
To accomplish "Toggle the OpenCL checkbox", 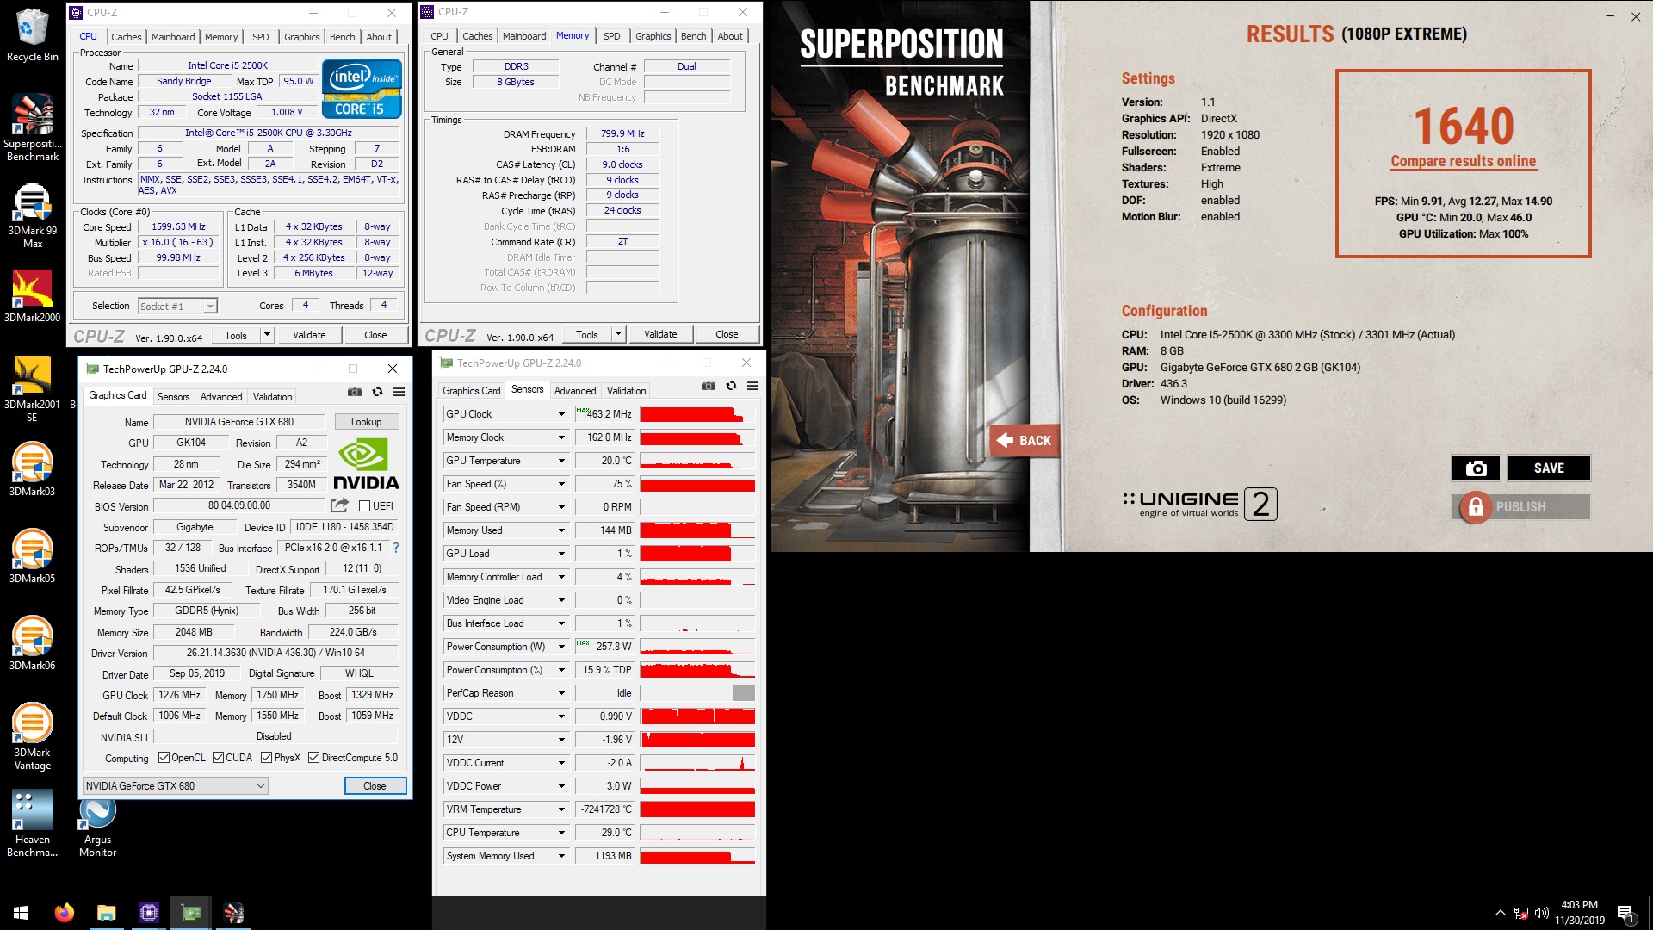I will 164,758.
